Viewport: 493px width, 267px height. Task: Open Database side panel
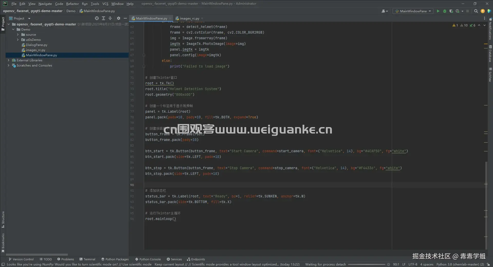(490, 54)
